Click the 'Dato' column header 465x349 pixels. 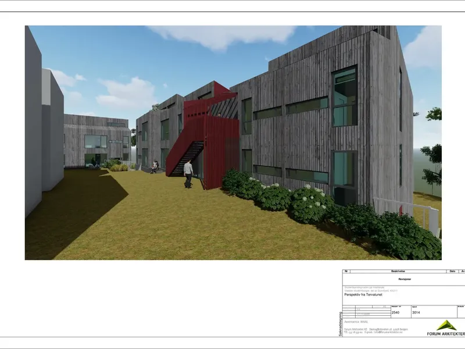point(452,271)
